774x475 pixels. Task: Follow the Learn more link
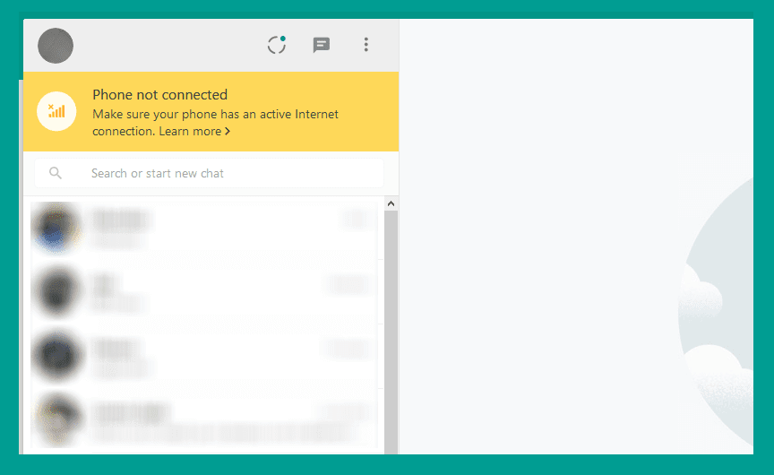(x=190, y=132)
